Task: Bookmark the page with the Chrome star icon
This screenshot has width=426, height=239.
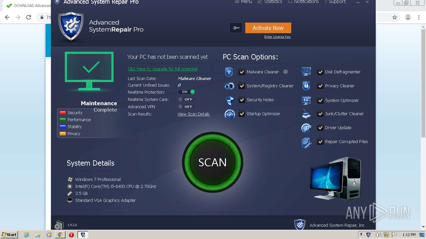Action: coord(395,17)
